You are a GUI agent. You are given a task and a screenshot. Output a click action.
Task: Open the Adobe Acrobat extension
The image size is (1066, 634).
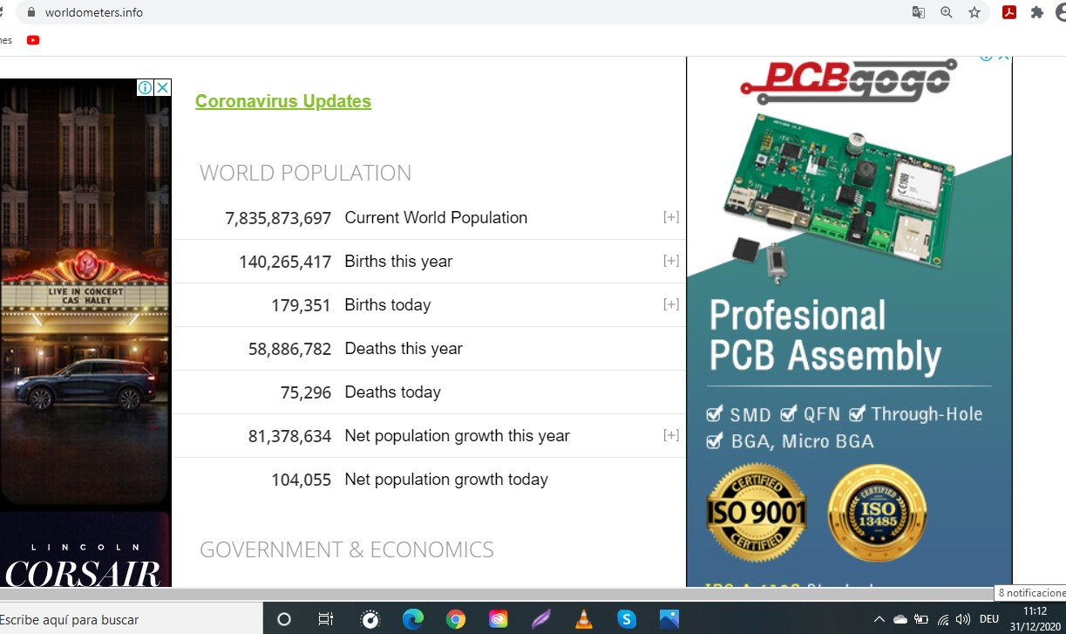pyautogui.click(x=1008, y=12)
